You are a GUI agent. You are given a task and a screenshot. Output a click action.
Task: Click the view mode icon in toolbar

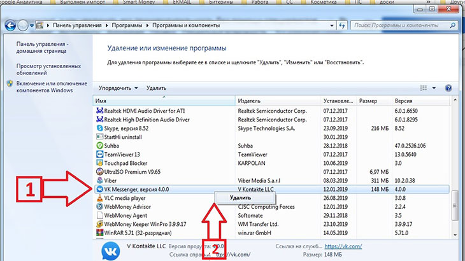tap(424, 88)
